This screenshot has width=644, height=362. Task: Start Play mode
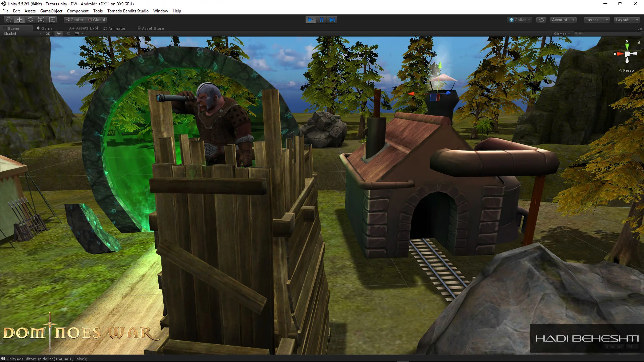pos(311,20)
